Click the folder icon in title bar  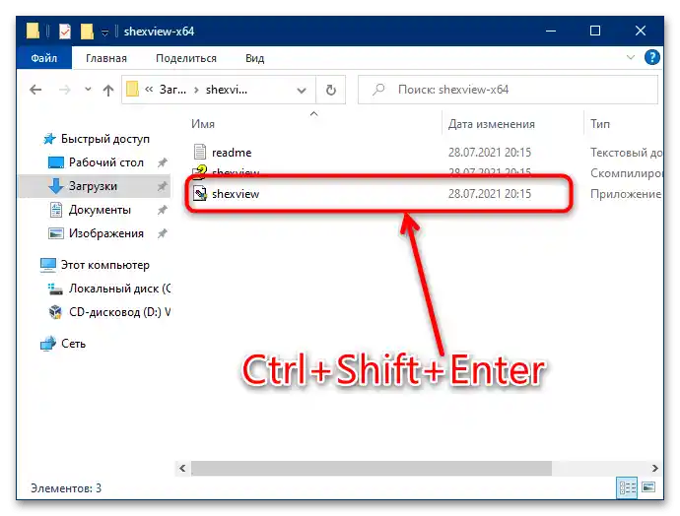pos(33,31)
